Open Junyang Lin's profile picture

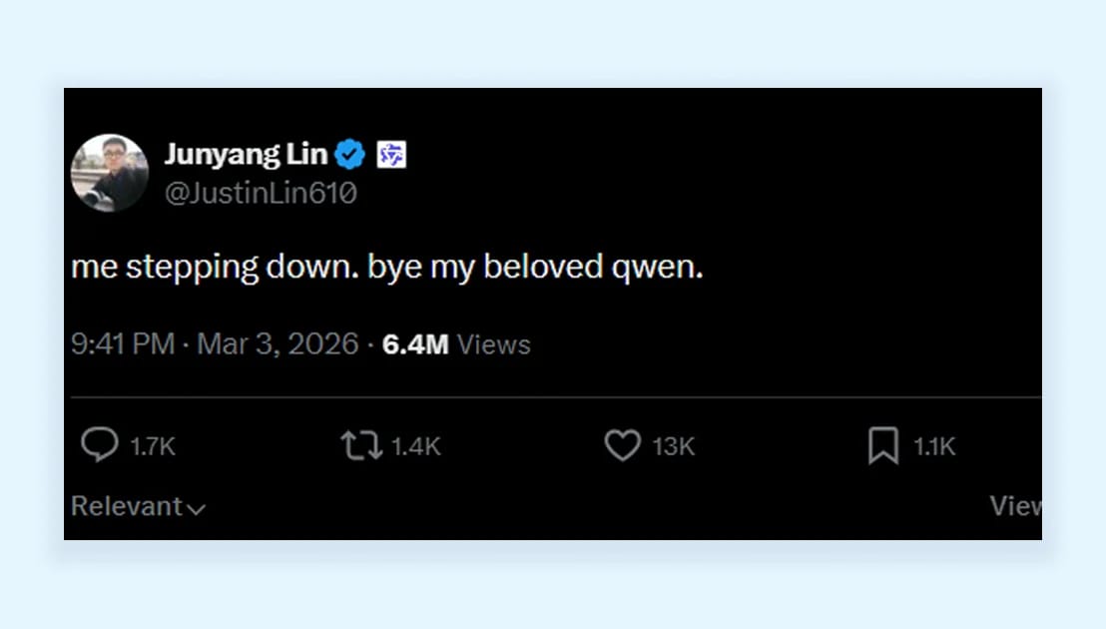[109, 173]
